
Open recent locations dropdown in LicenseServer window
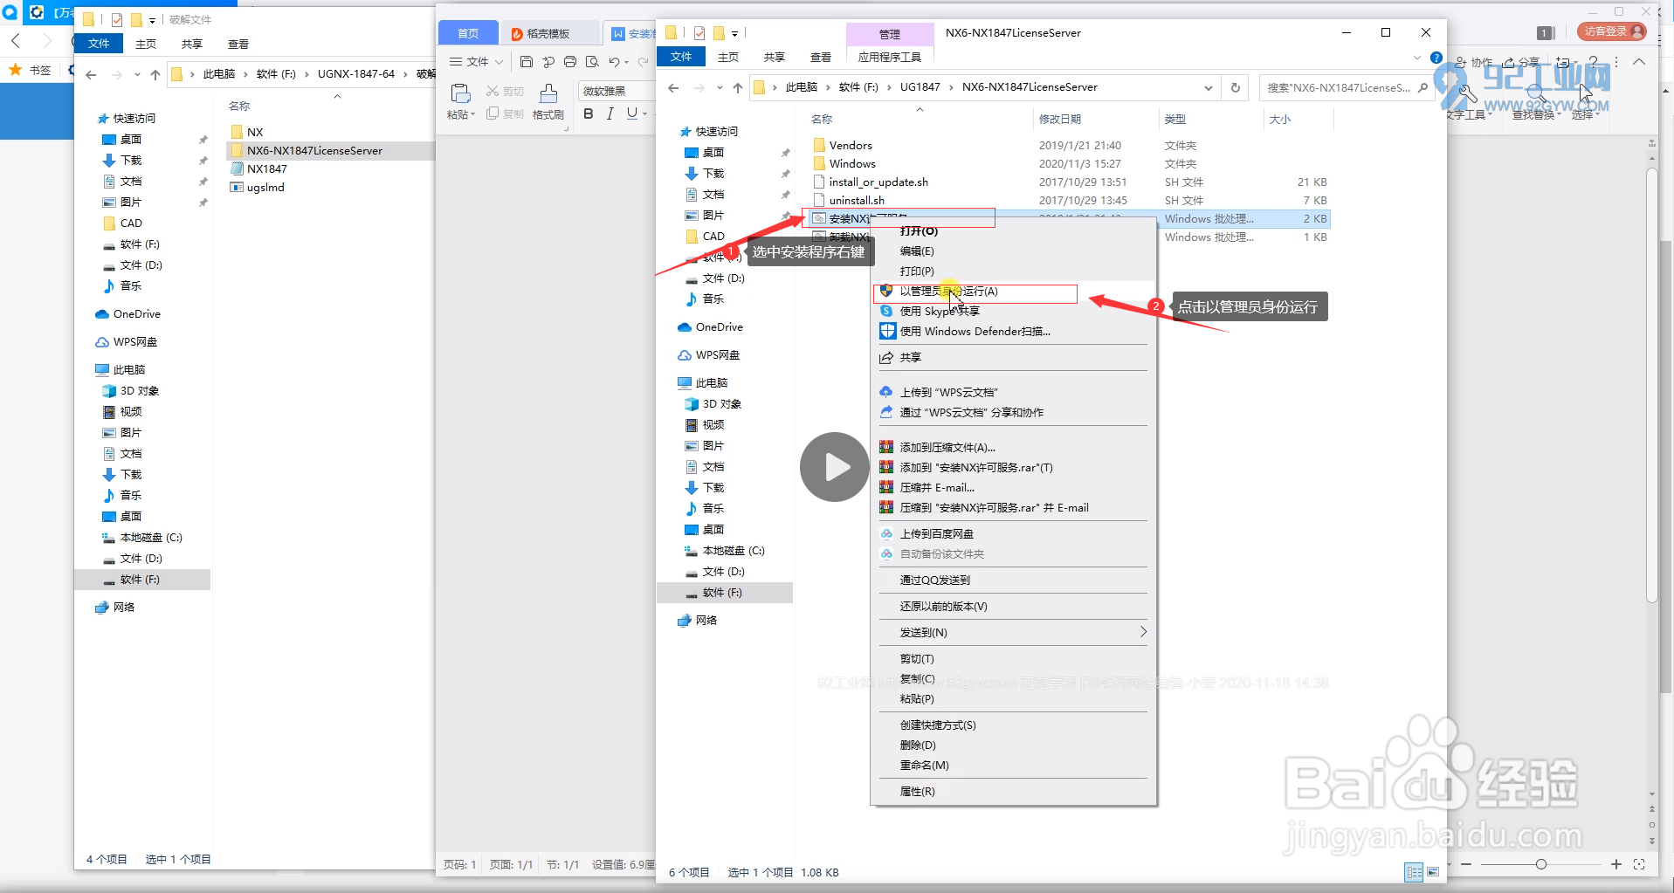(x=719, y=87)
